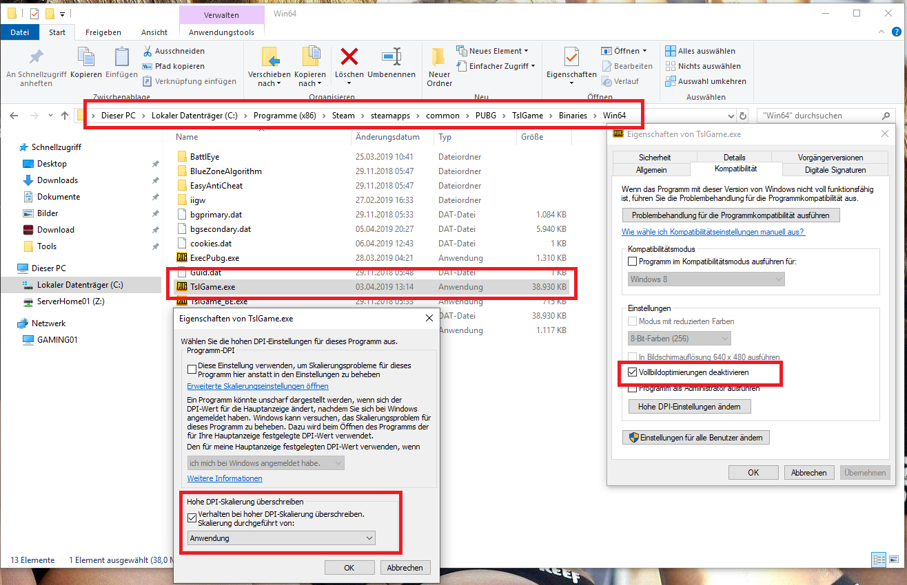This screenshot has height=585, width=907.
Task: Select GAMING01 under Netzwerk
Action: [57, 340]
